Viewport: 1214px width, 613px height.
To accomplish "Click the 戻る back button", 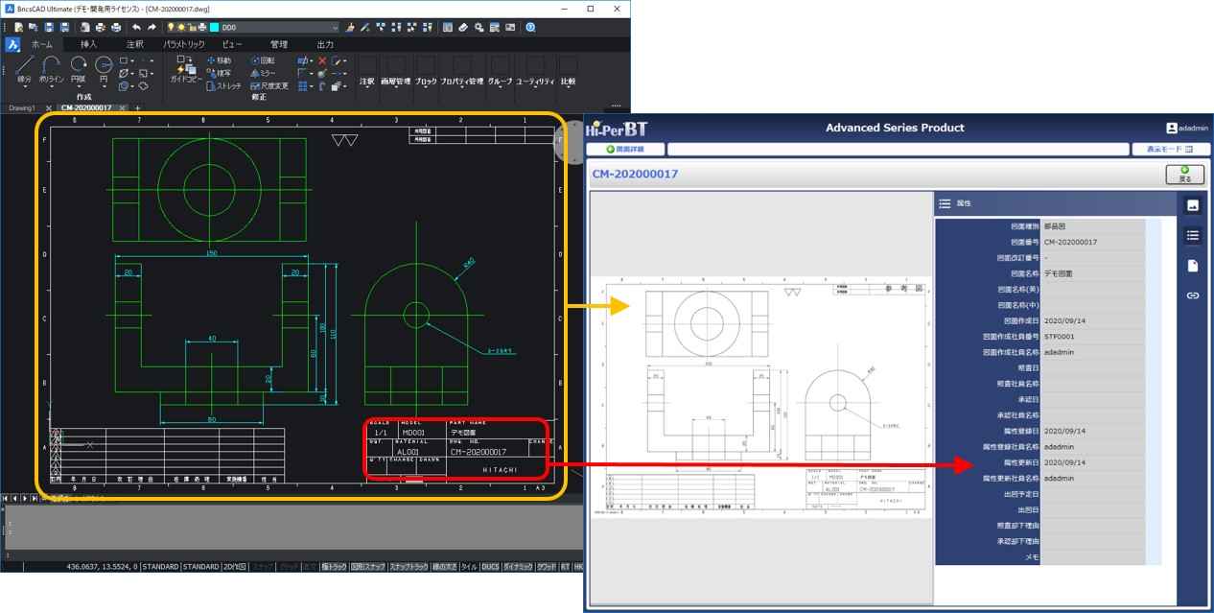I will click(x=1184, y=174).
